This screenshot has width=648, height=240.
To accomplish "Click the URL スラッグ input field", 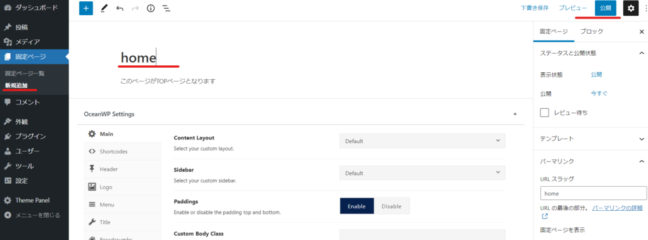I will tap(594, 193).
